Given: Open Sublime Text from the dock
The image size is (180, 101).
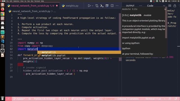Looking at the screenshot, I should [x=3, y=37].
